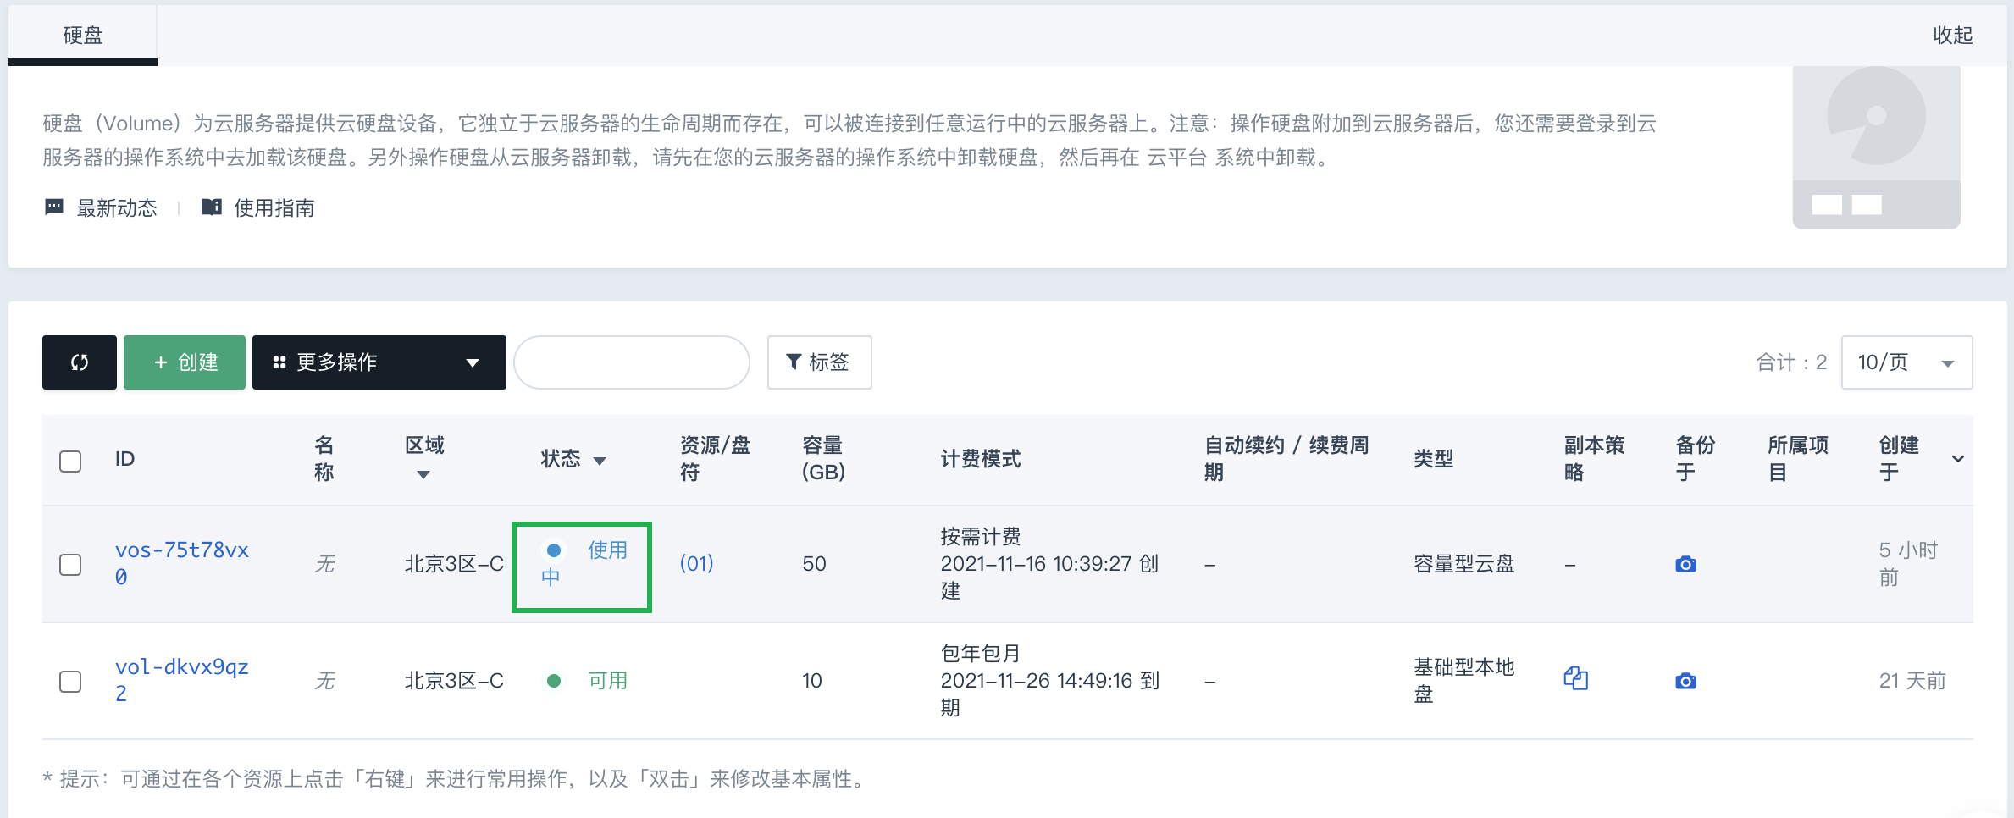Click the hard disk illustration image
This screenshot has width=2014, height=818.
pos(1876,147)
